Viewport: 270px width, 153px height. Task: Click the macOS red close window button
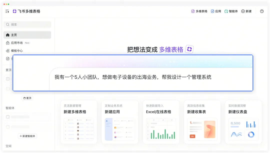coord(4,4)
